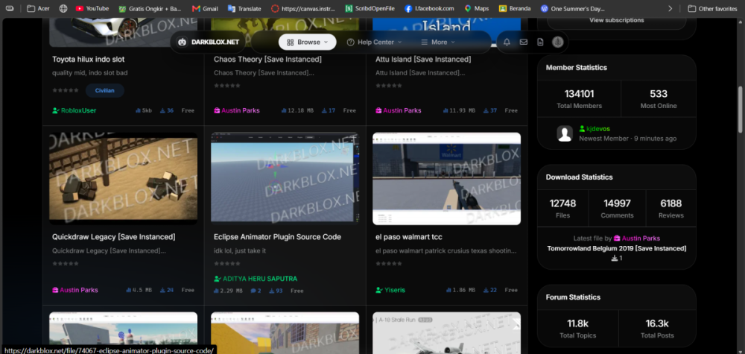The width and height of the screenshot is (745, 354).
Task: Open Chaos Theory [Save Instanced] title
Action: 267,60
